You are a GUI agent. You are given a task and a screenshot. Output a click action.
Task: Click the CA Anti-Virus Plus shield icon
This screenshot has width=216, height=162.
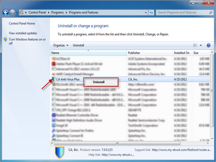coord(54,79)
